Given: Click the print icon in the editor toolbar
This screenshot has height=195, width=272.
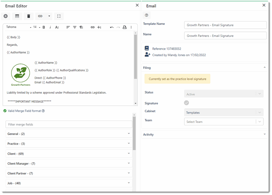Looking at the screenshot, I should click(x=124, y=27).
